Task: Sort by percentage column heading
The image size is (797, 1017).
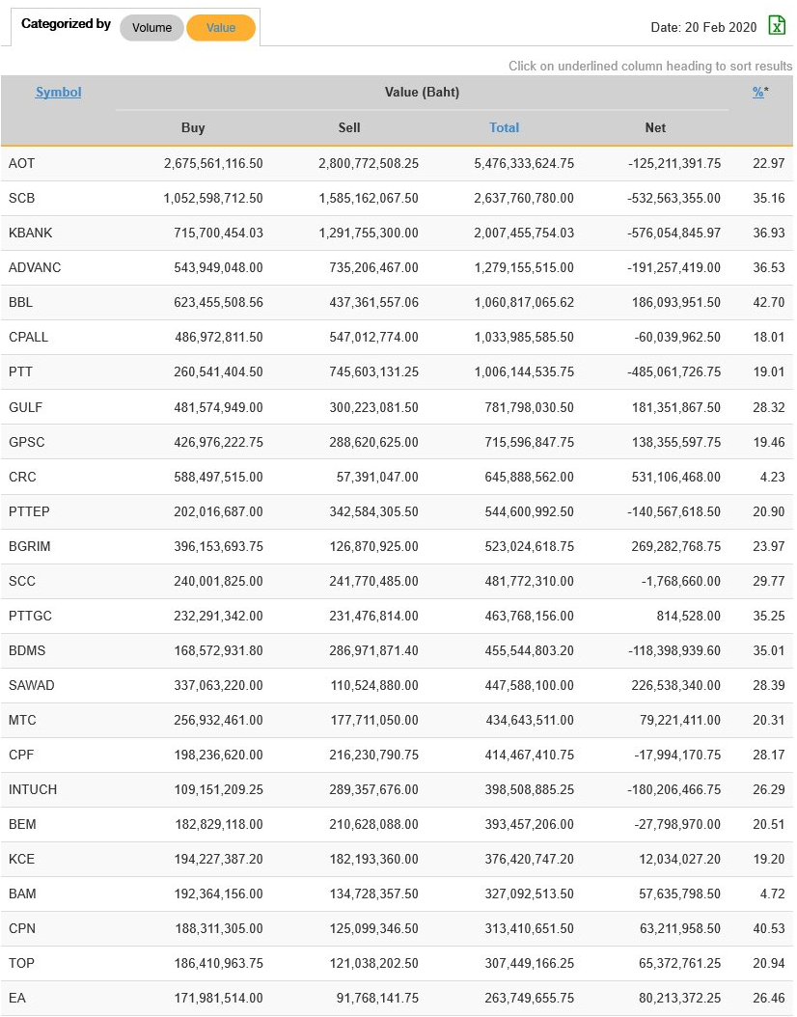Action: pos(757,93)
